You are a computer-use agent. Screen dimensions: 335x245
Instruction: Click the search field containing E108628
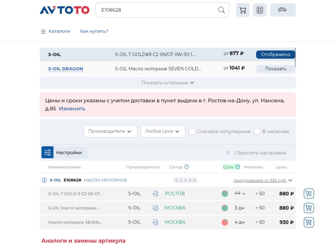coord(162,10)
